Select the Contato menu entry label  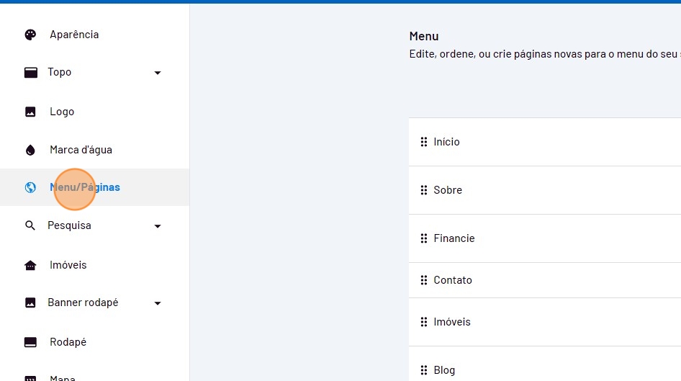coord(453,280)
